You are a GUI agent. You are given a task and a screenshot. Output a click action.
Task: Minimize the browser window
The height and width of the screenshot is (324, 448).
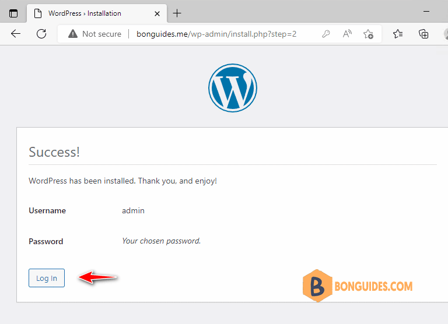(x=426, y=12)
